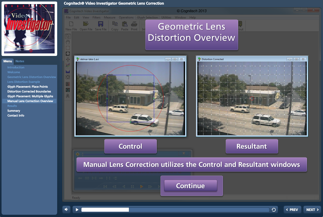Click the delmar-lake-1.avi window title
The image size is (323, 217).
(x=90, y=59)
